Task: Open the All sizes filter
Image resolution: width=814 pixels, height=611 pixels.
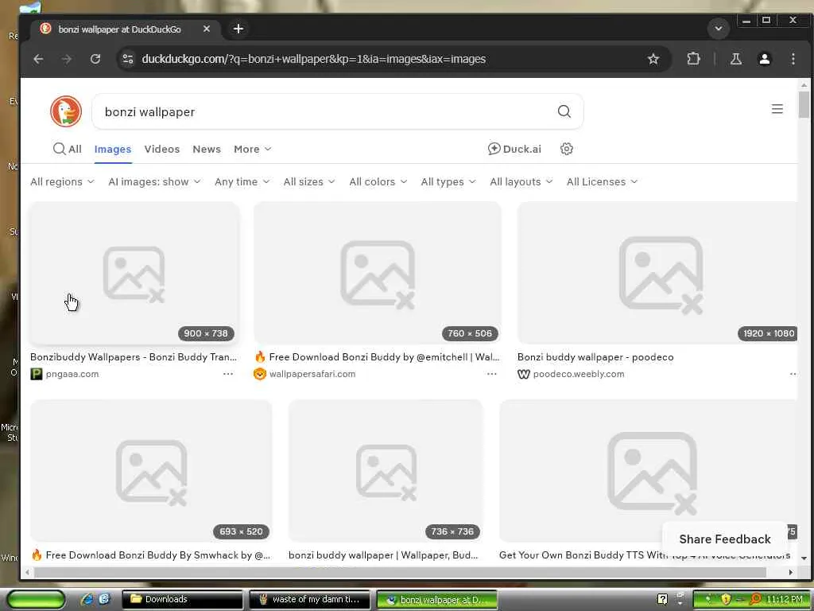Action: tap(309, 182)
